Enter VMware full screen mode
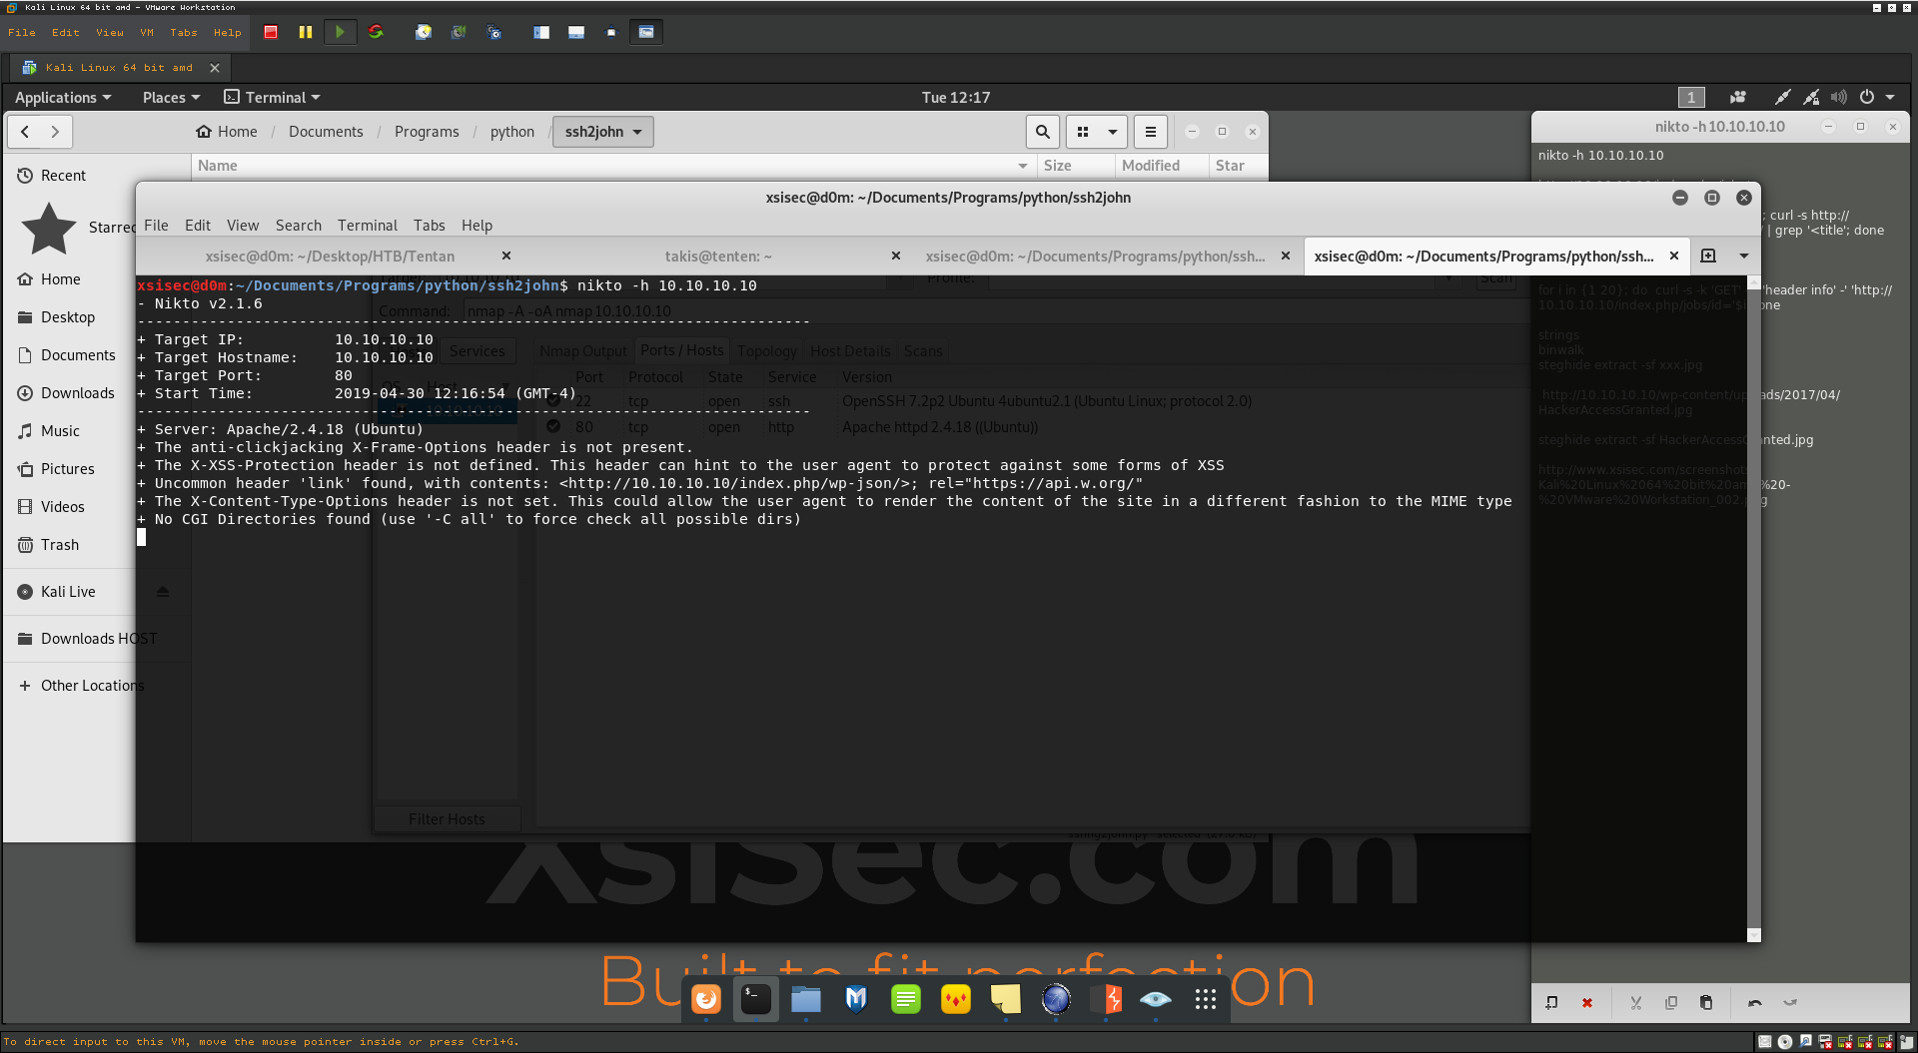 (611, 32)
